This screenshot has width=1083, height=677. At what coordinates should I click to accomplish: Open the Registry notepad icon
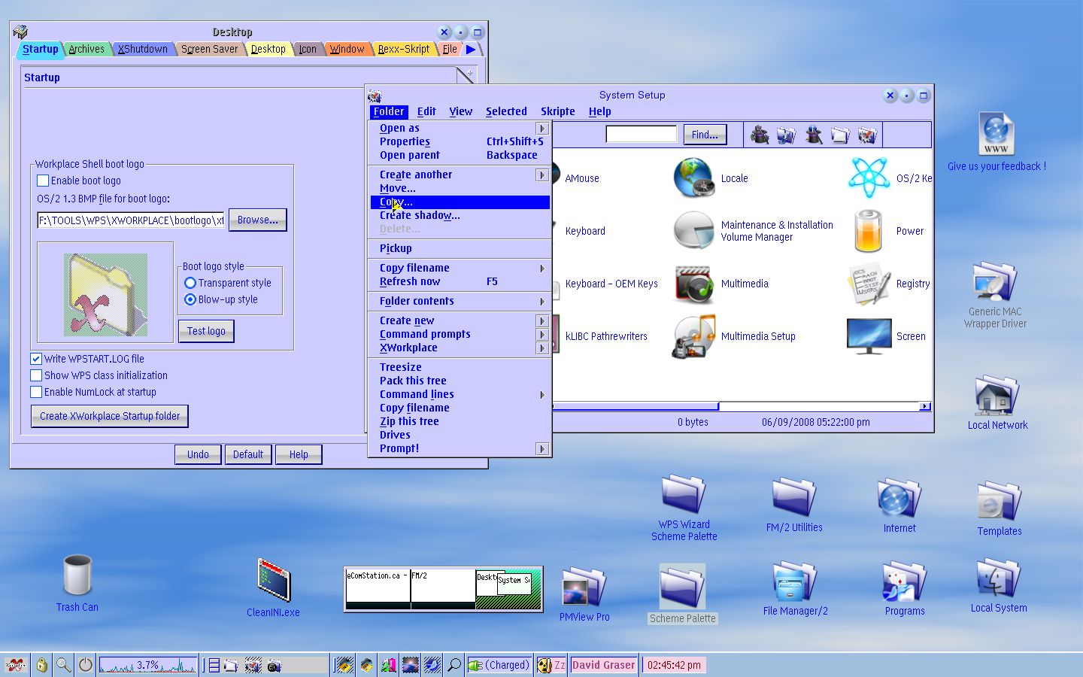(869, 284)
